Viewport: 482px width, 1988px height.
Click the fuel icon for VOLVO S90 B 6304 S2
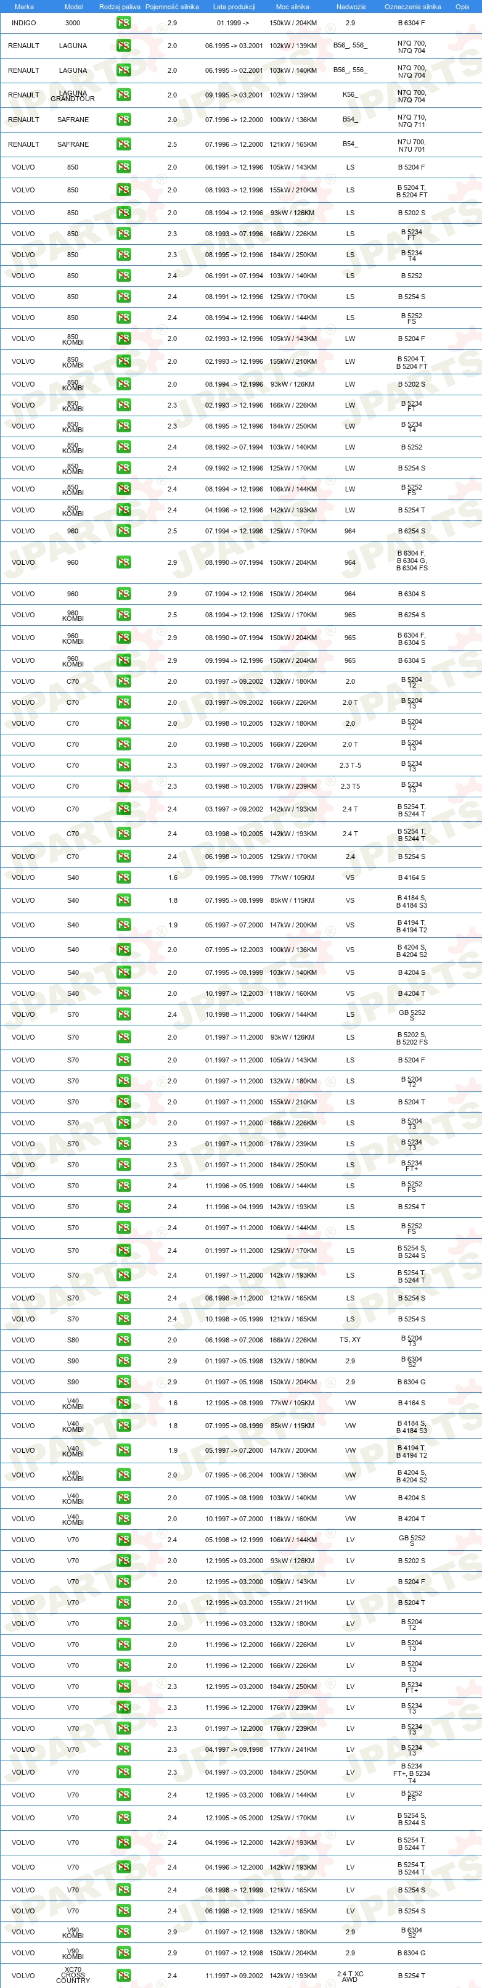tap(123, 1362)
